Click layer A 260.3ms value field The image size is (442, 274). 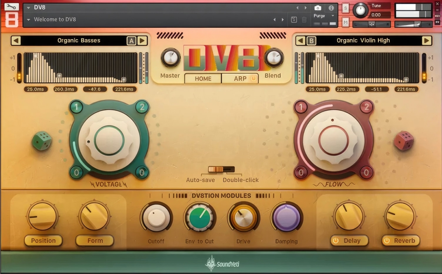coord(65,89)
